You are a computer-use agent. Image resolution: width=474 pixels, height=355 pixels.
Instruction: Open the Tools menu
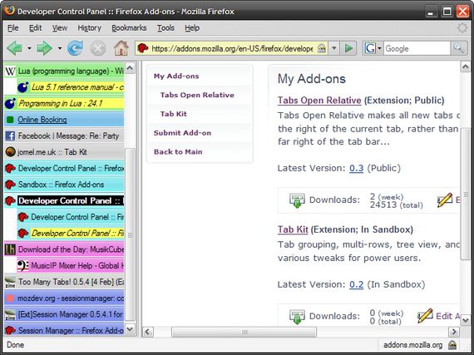[x=165, y=28]
